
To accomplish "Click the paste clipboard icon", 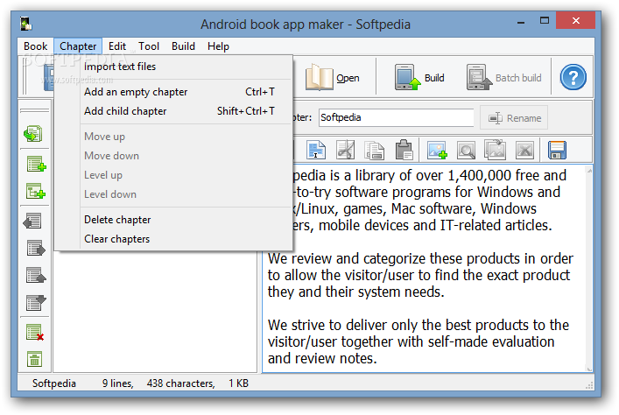I will point(404,150).
